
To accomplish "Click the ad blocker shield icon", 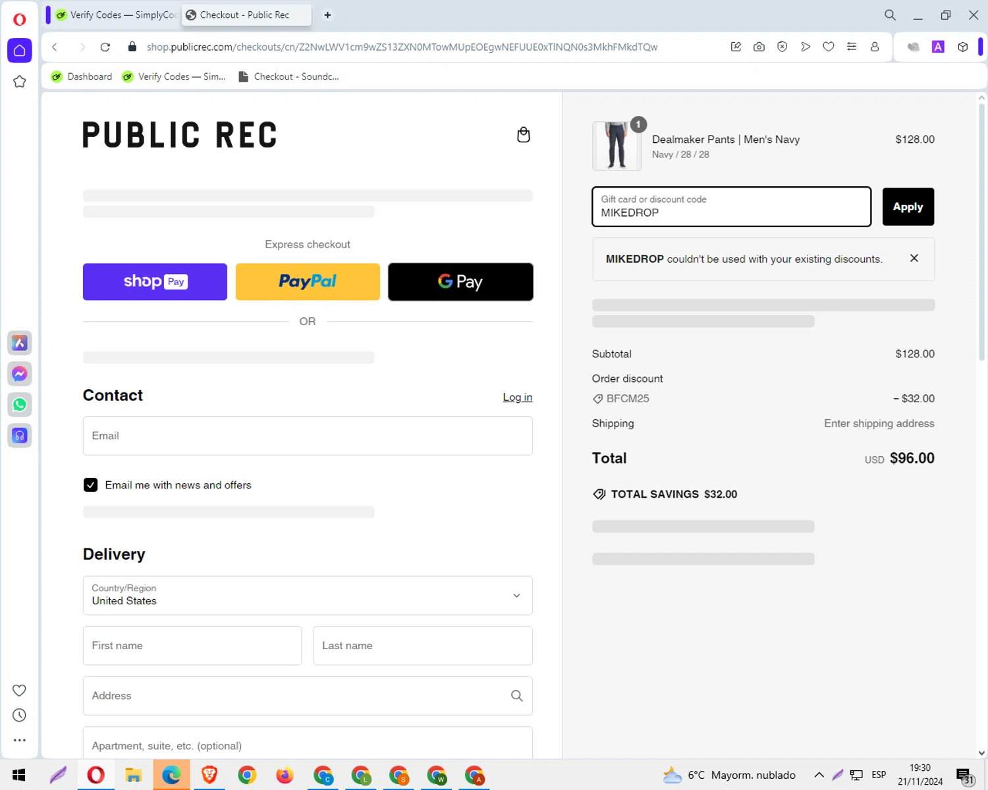I will (782, 47).
